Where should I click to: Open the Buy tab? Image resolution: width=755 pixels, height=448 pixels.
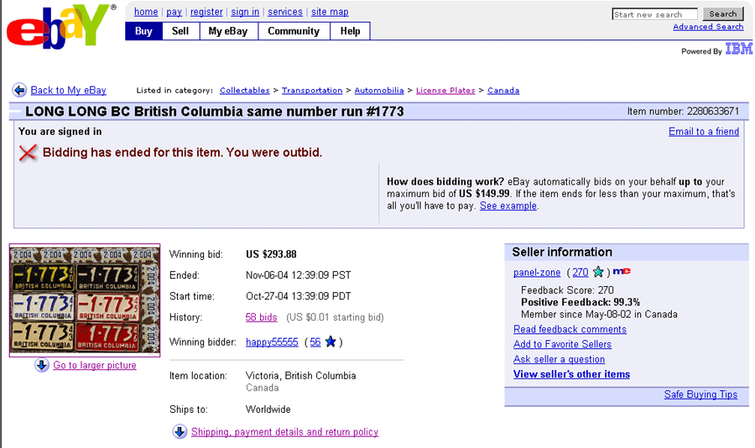pyautogui.click(x=143, y=31)
